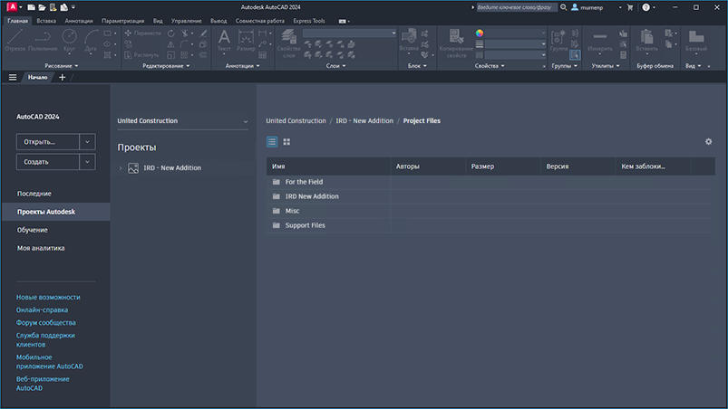The height and width of the screenshot is (409, 728).
Task: Open Моя аналитика in sidebar
Action: pyautogui.click(x=41, y=248)
